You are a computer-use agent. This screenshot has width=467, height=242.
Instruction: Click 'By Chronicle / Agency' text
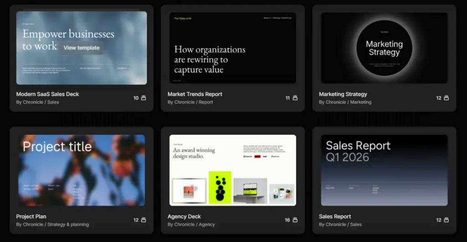click(191, 225)
